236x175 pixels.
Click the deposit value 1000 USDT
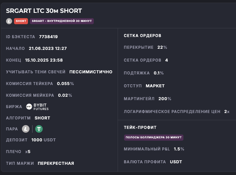pos(44,140)
